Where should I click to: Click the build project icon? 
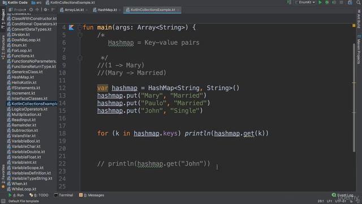[x=289, y=2]
